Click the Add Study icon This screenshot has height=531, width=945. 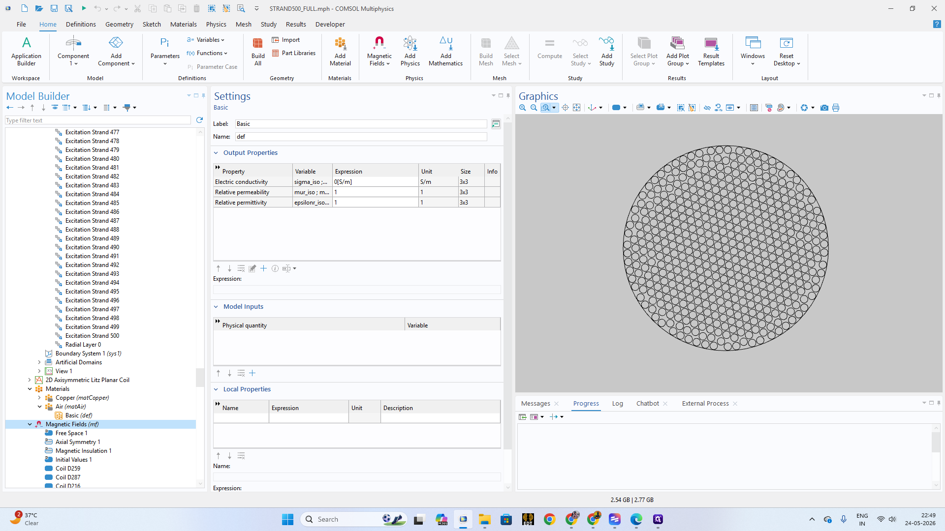click(606, 51)
